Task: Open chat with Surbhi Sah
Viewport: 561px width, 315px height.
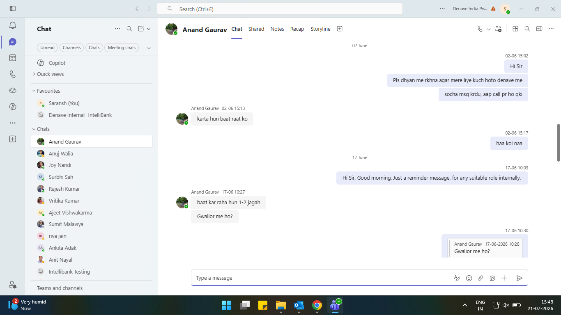Action: pos(92,177)
